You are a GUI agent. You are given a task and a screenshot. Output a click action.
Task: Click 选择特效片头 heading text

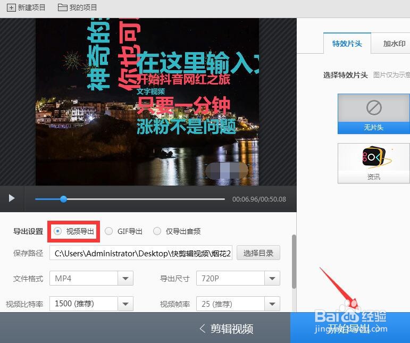pyautogui.click(x=346, y=76)
